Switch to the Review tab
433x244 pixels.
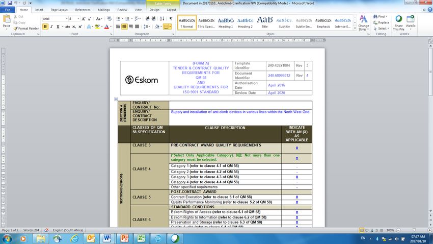pos(122,10)
